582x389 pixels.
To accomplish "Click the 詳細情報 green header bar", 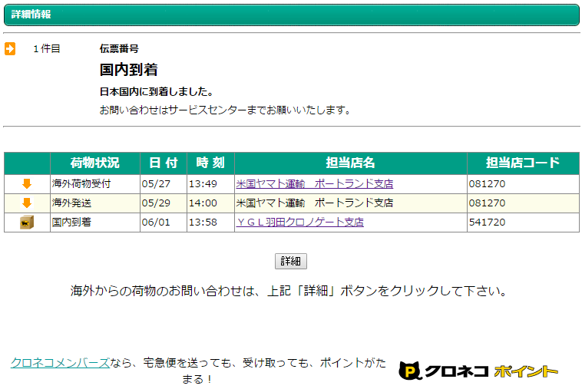I will (x=291, y=15).
